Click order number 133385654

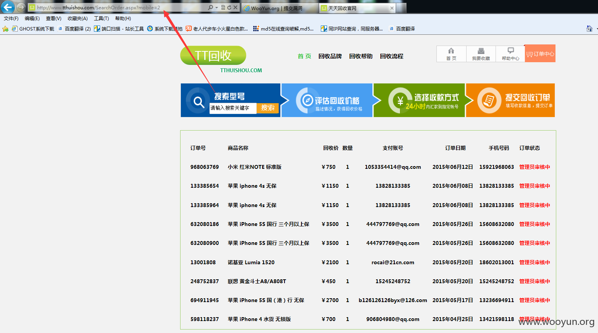pyautogui.click(x=204, y=186)
